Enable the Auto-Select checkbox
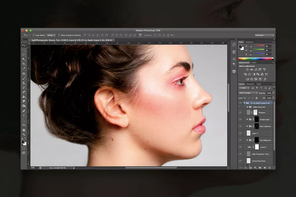 point(34,35)
